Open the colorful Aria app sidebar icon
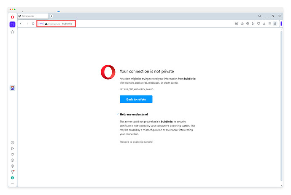This screenshot has height=195, width=291. point(12,88)
